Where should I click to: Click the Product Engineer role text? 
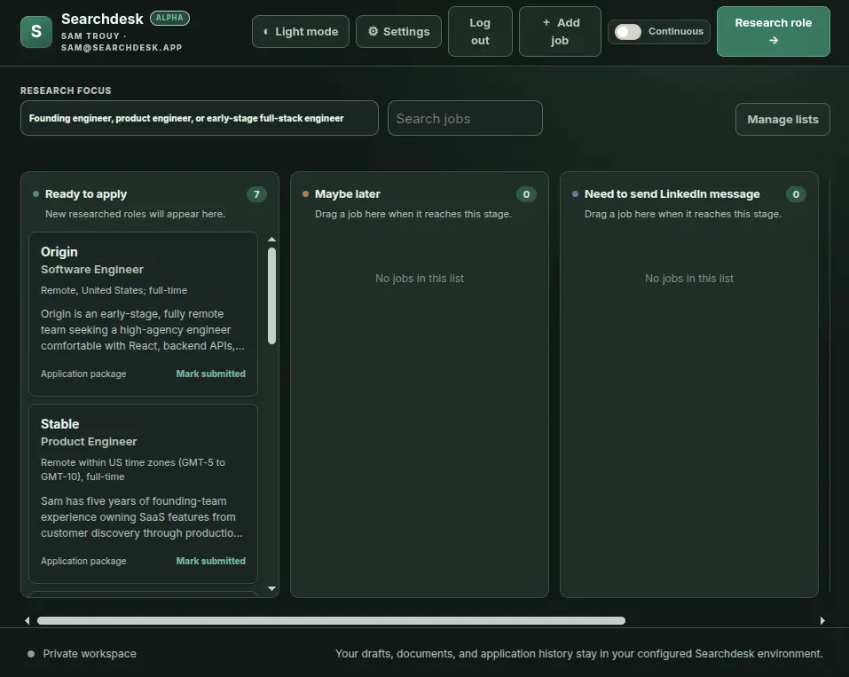(89, 441)
